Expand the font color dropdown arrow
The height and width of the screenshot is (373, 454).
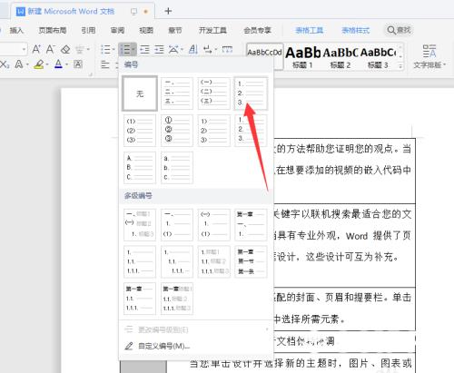pos(67,64)
